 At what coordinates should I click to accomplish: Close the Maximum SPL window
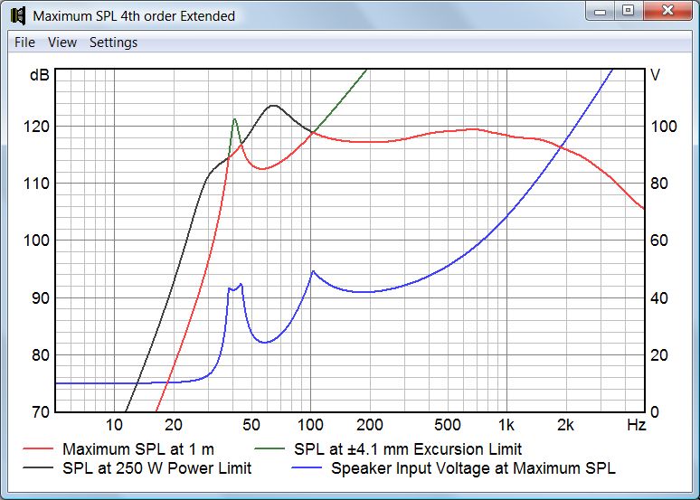667,11
